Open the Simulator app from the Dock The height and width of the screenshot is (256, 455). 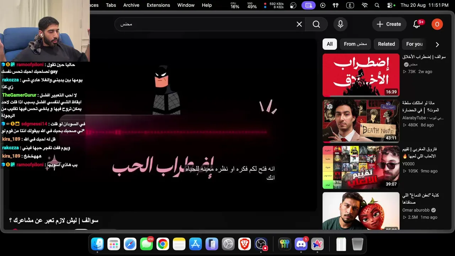(212, 244)
